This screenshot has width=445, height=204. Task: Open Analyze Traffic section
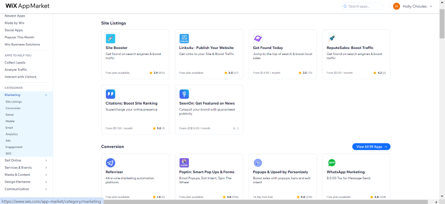tap(16, 70)
